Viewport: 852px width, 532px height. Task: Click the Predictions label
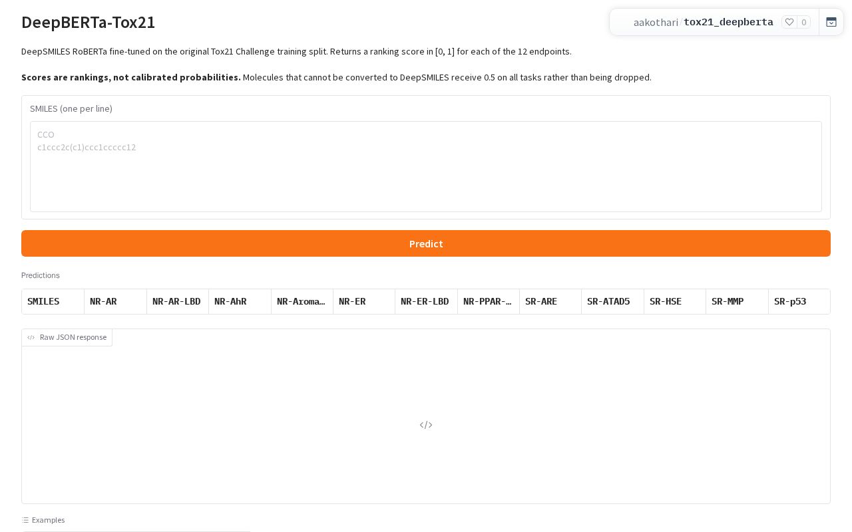pyautogui.click(x=41, y=275)
